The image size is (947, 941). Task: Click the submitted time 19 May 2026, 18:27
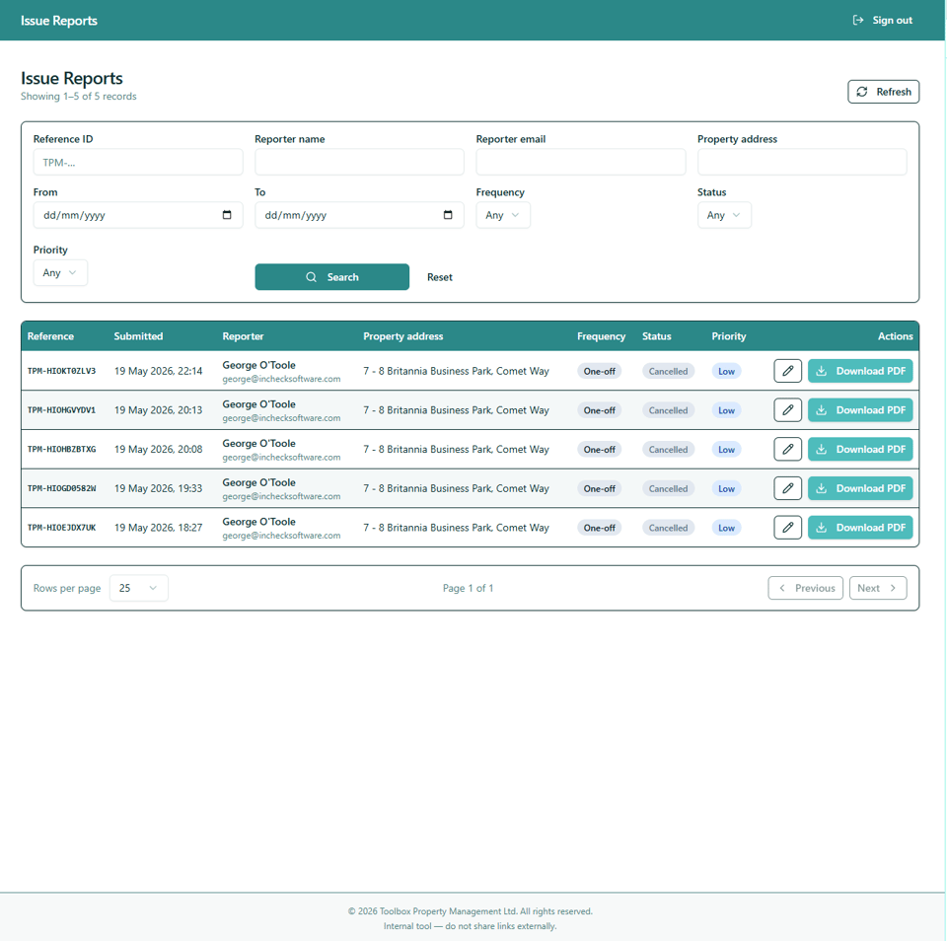pos(158,528)
